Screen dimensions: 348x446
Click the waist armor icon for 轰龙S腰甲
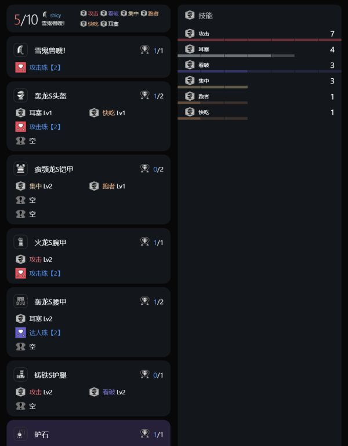click(x=21, y=301)
